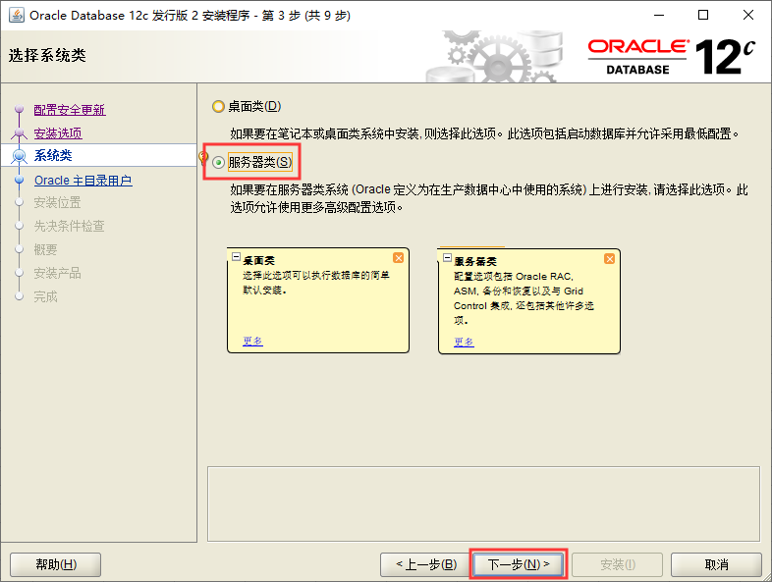This screenshot has width=772, height=582.
Task: Click the step bullet next to Oracle 主目录用户
Action: point(19,181)
